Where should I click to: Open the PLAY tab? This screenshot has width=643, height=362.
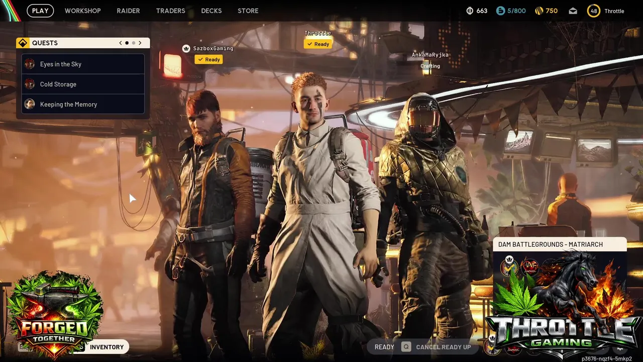tap(40, 11)
